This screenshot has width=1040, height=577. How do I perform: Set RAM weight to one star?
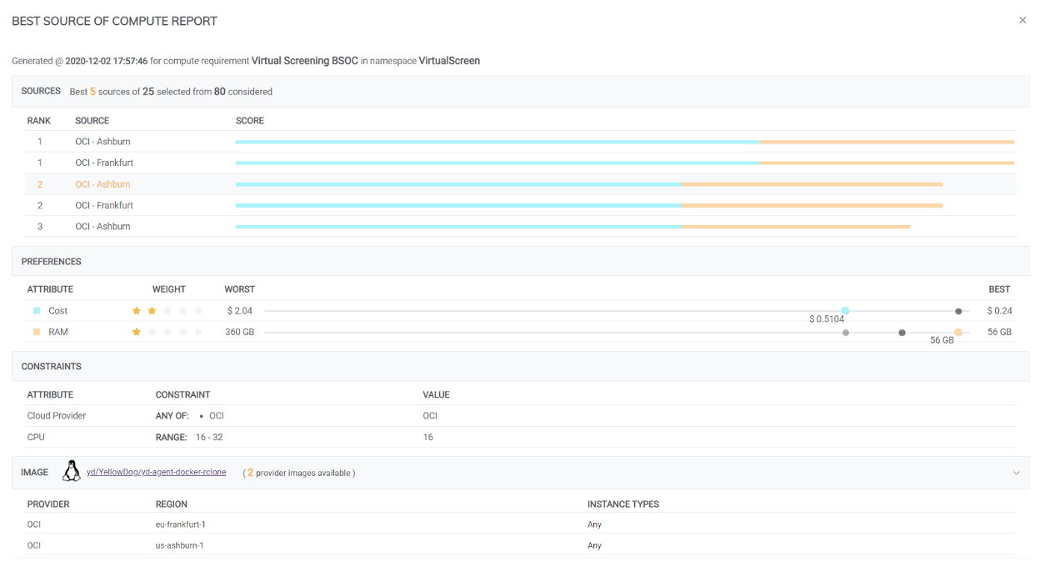coord(137,332)
